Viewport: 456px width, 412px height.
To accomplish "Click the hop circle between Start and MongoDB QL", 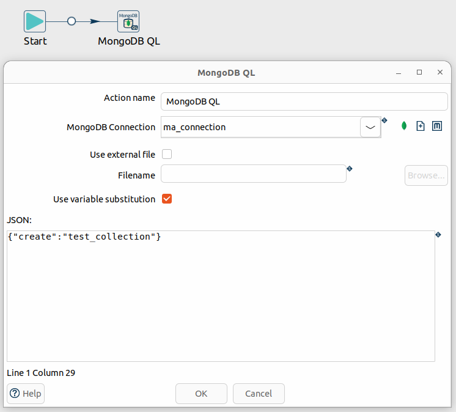I will click(x=72, y=21).
